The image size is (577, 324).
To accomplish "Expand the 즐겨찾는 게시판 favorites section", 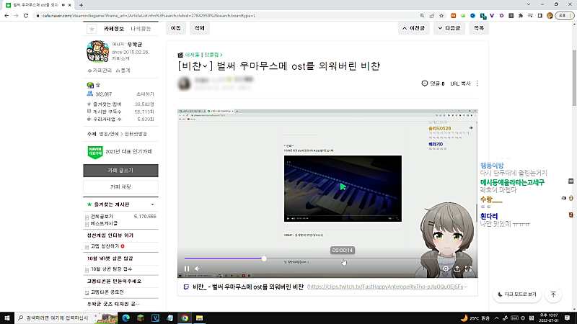I will click(153, 205).
